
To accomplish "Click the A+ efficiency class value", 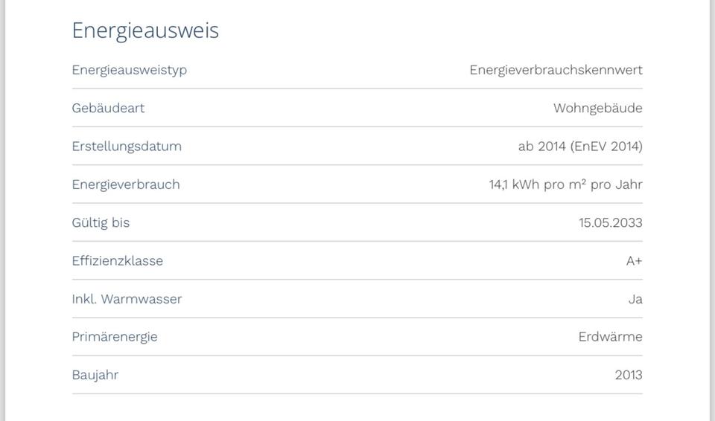I will pos(634,261).
